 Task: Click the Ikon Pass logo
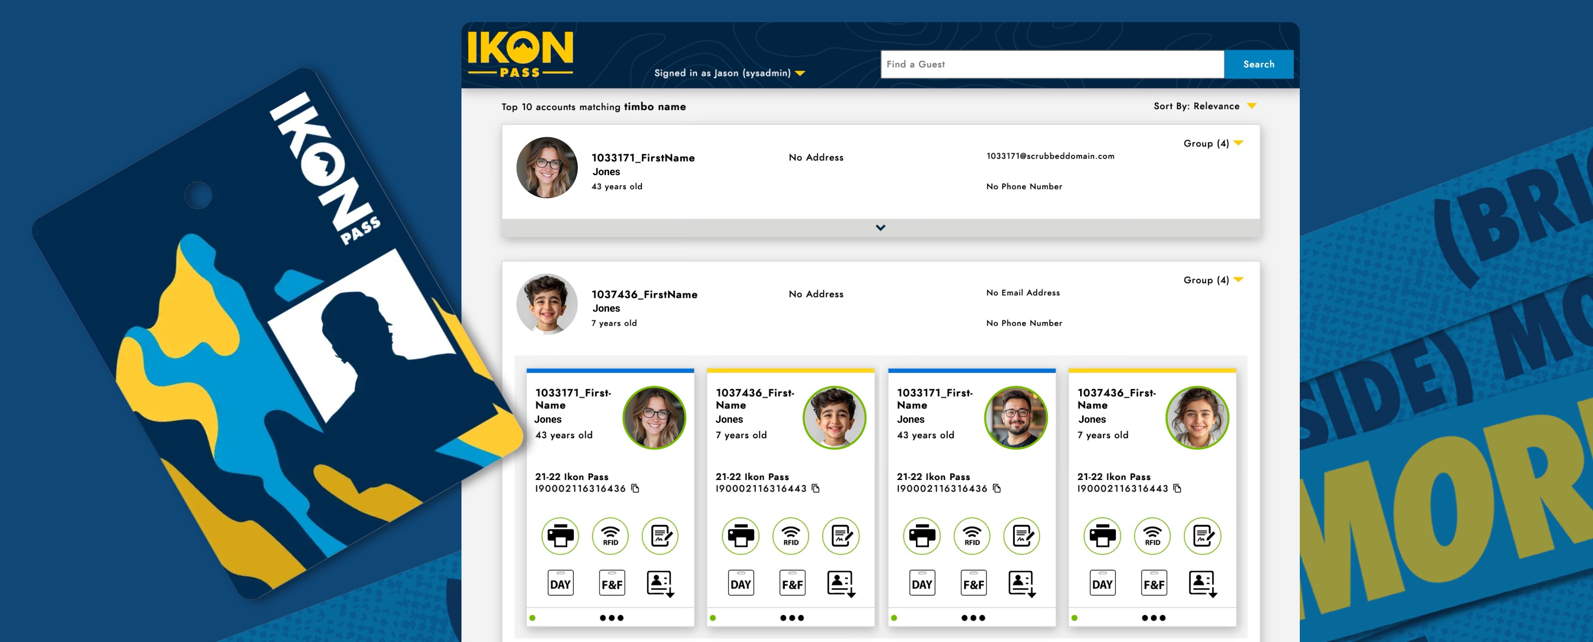520,54
